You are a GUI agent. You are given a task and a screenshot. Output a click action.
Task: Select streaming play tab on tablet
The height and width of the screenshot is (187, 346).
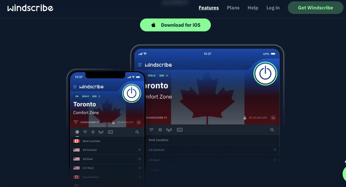160,130
